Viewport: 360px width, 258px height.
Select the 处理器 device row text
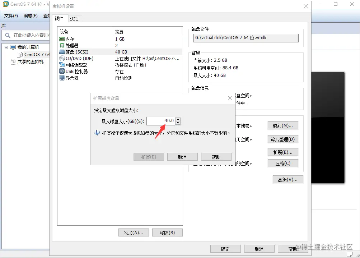pyautogui.click(x=72, y=46)
